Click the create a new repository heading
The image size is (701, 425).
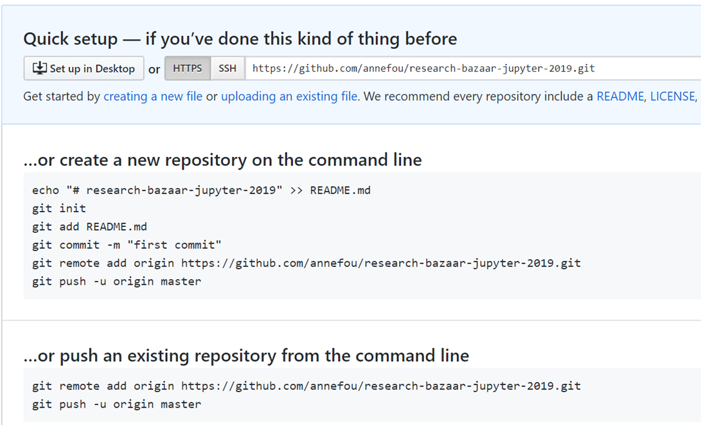click(223, 159)
